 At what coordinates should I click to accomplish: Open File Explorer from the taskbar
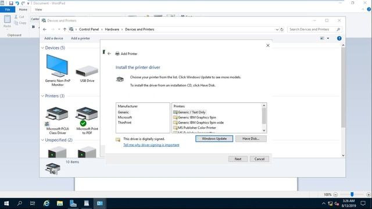pos(60,203)
